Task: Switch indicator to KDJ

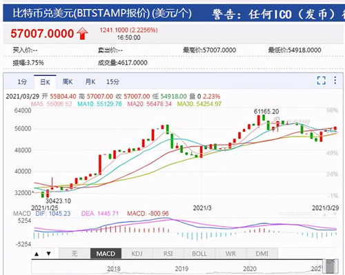Action: (137, 254)
